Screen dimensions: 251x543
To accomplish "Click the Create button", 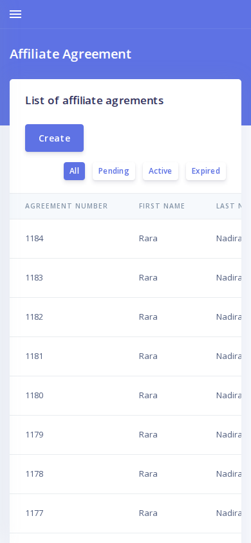I will 54,138.
